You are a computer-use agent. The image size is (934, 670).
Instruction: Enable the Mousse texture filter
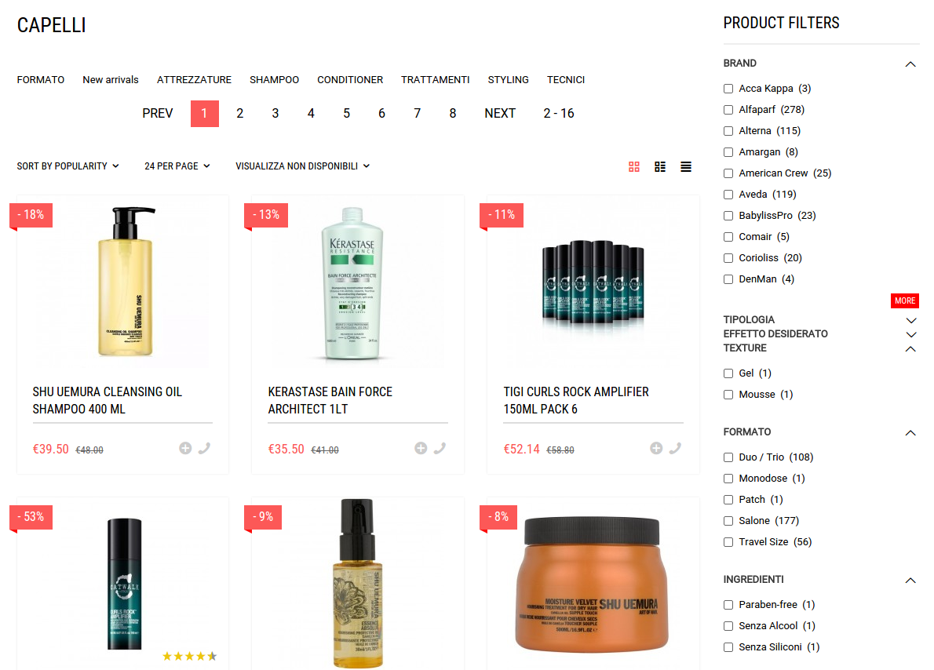coord(728,395)
